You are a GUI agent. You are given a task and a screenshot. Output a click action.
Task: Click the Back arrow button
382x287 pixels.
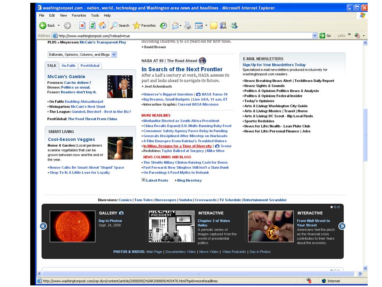[x=43, y=26]
